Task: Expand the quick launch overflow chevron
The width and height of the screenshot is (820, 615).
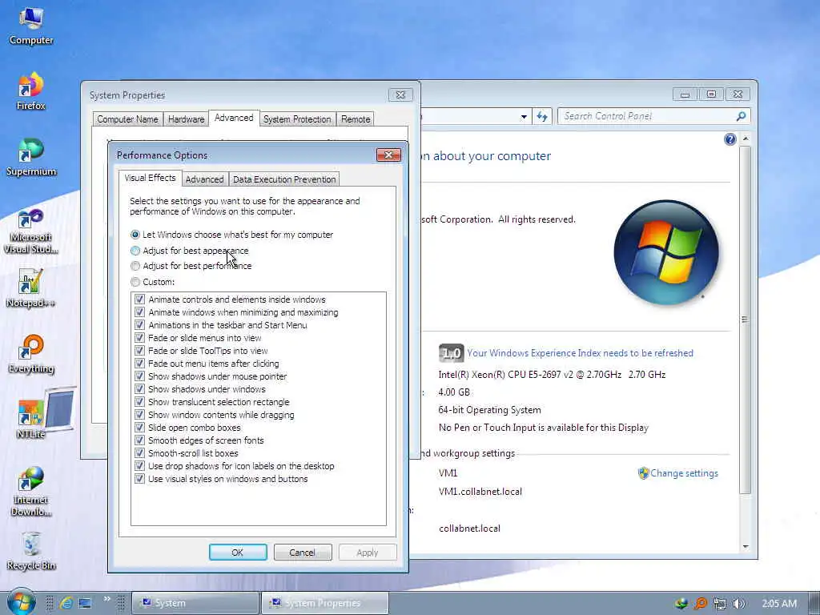Action: (107, 599)
